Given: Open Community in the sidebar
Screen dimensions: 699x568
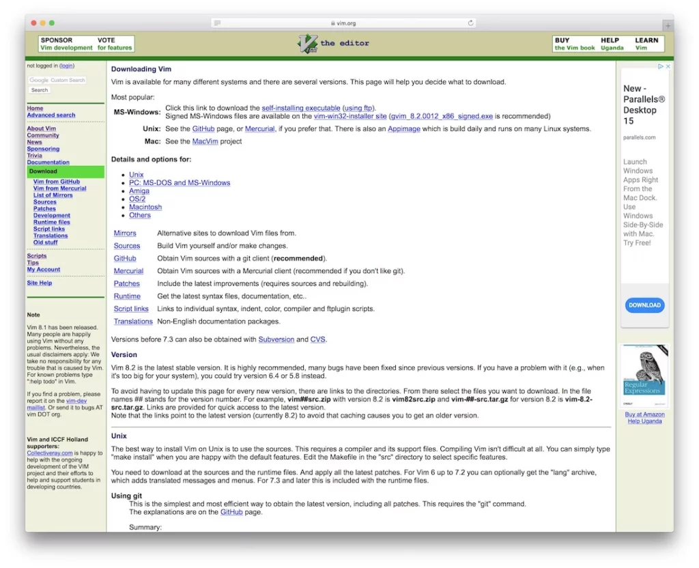Looking at the screenshot, I should [43, 135].
